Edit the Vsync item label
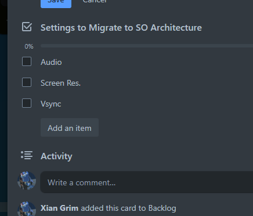 [51, 104]
